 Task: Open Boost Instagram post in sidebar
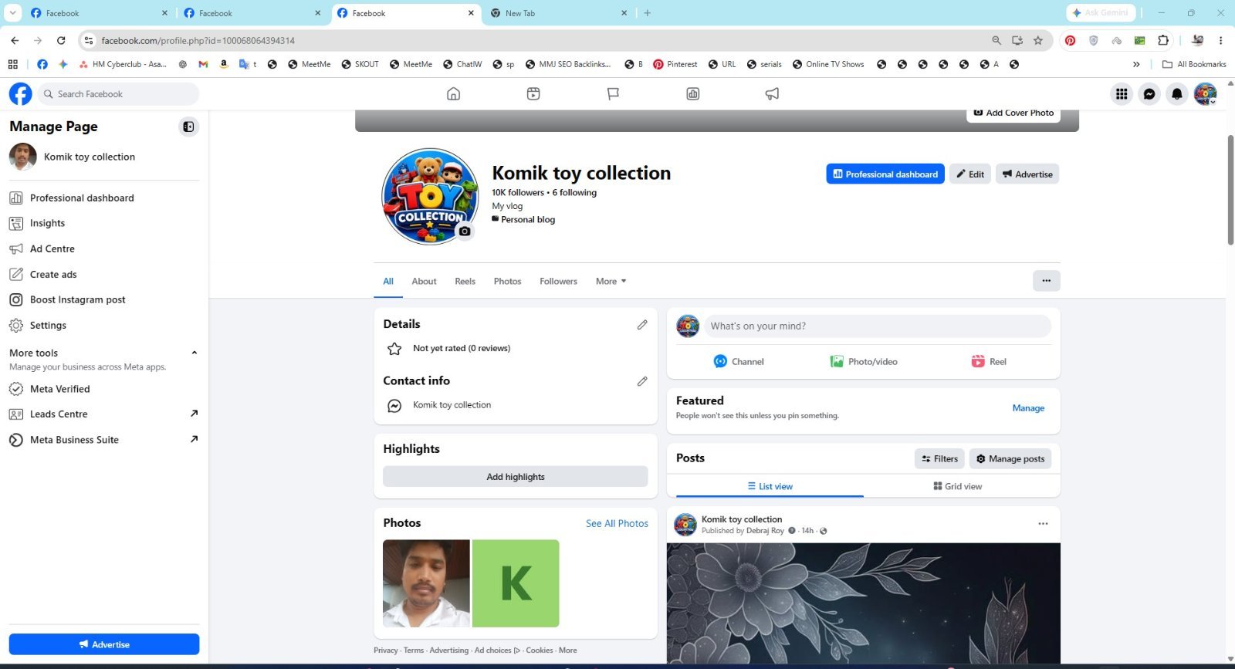pyautogui.click(x=103, y=300)
